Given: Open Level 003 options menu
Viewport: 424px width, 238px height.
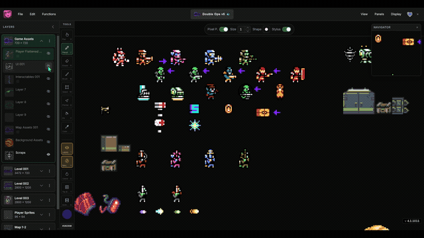Looking at the screenshot, I should click(50, 200).
